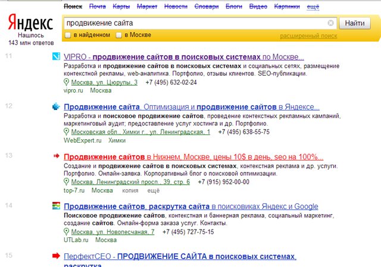Open the Блоги service tab

234,7
